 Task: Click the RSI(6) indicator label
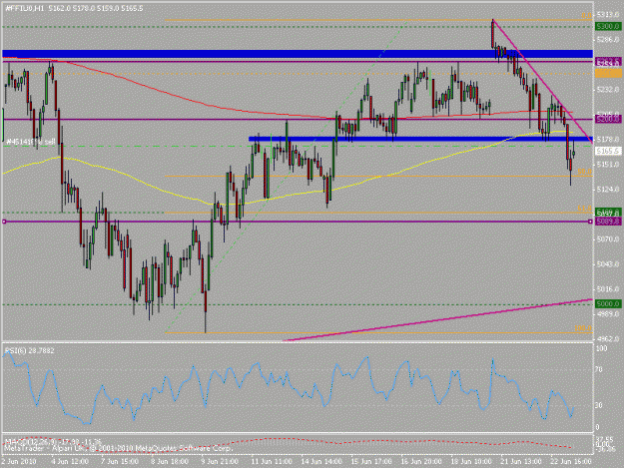(29, 350)
